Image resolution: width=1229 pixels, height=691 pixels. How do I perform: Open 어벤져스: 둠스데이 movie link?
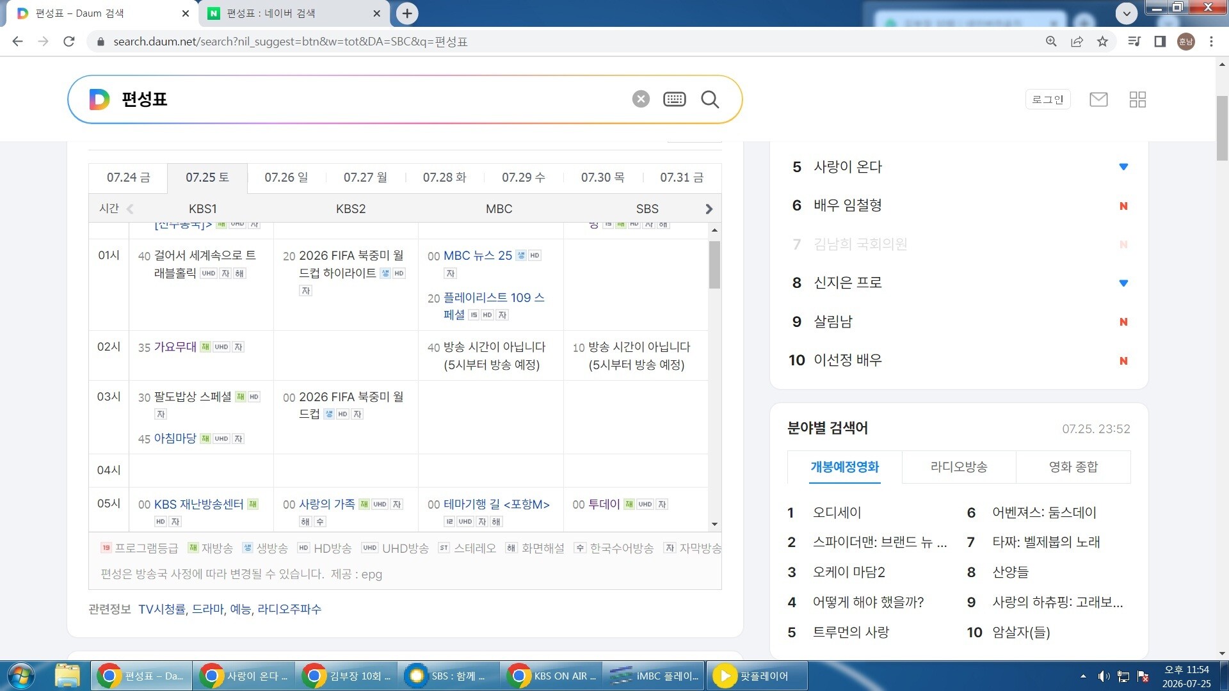(1044, 512)
